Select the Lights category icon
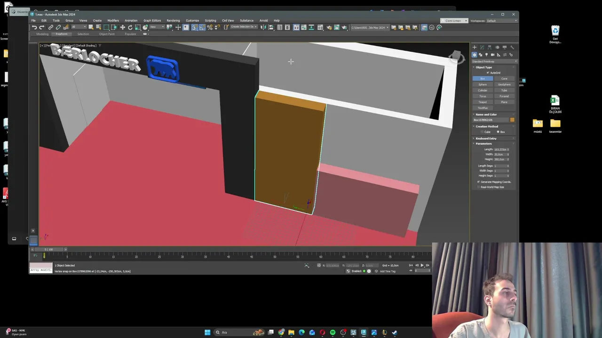 click(486, 55)
